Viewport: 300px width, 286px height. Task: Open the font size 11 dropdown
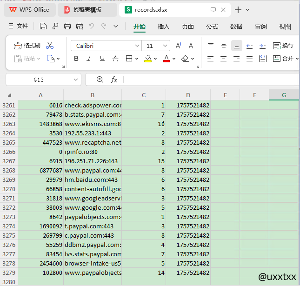(x=165, y=46)
